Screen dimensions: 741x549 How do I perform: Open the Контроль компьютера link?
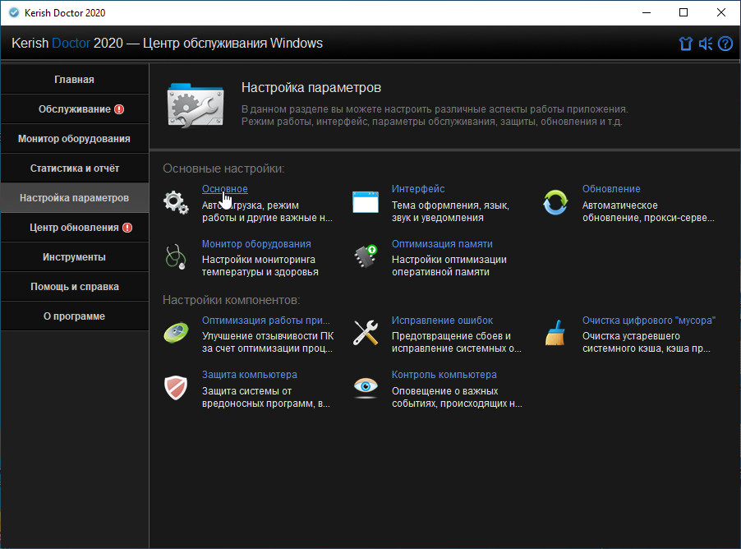[x=444, y=375]
